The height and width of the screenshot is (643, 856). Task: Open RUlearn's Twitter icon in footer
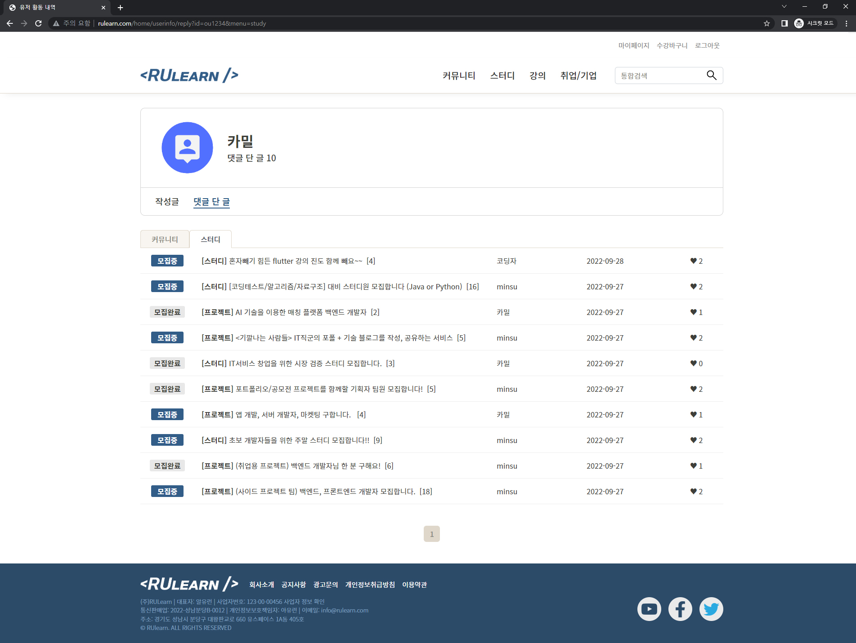click(711, 609)
